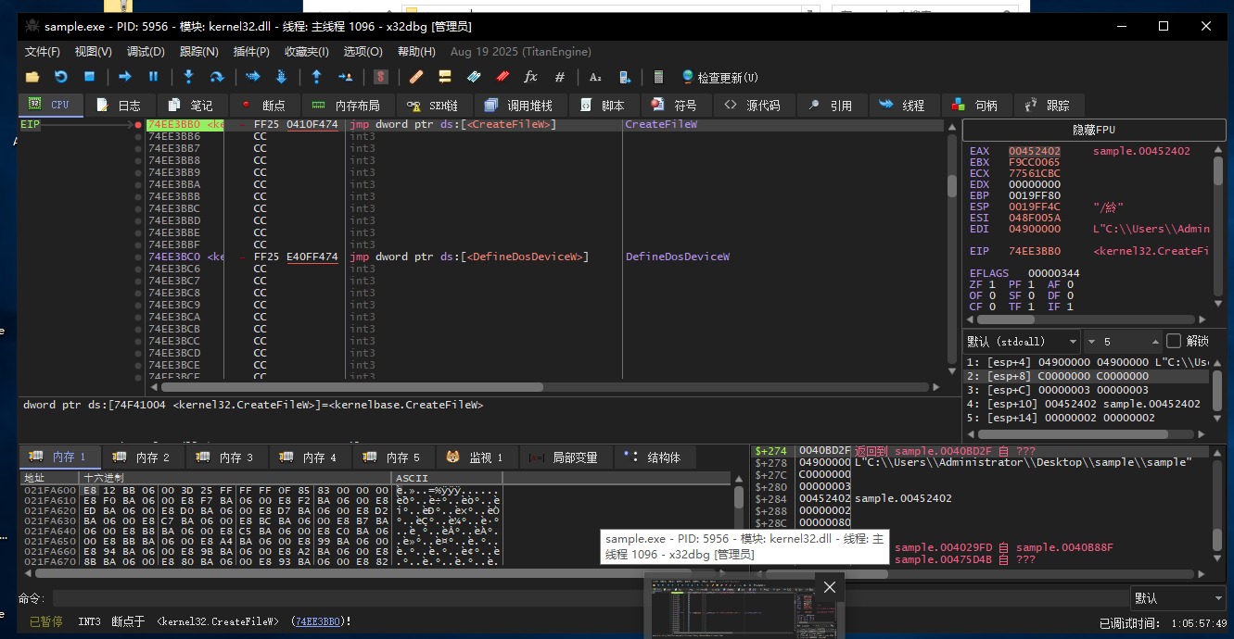The width and height of the screenshot is (1234, 639).
Task: Open the 断点 breakpoints tab
Action: click(264, 106)
